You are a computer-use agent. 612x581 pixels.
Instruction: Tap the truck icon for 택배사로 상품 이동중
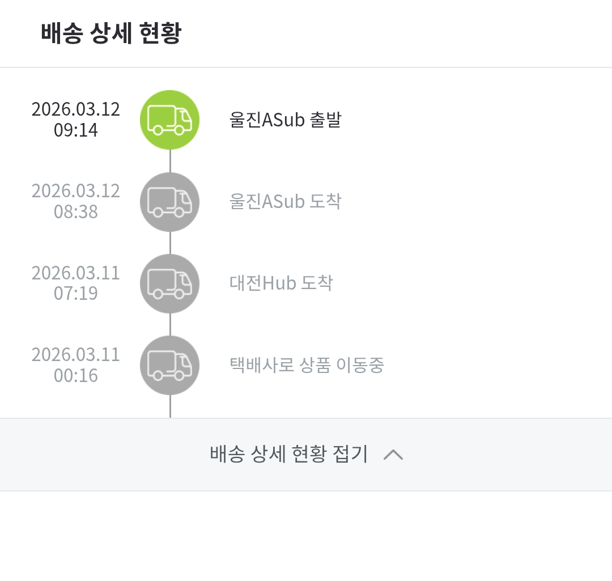pos(169,365)
